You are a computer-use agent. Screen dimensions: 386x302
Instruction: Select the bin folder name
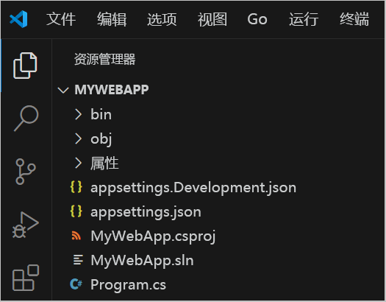pos(101,114)
